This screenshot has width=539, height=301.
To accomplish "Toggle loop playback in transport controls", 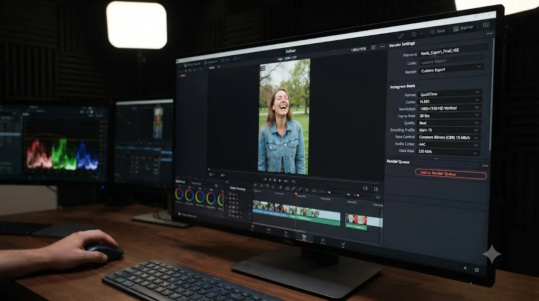I will tap(293, 182).
